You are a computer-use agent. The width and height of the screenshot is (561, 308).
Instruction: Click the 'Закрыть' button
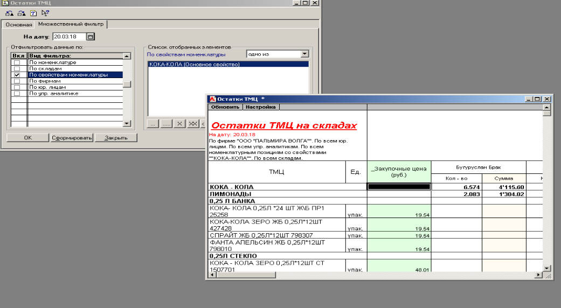click(x=116, y=137)
